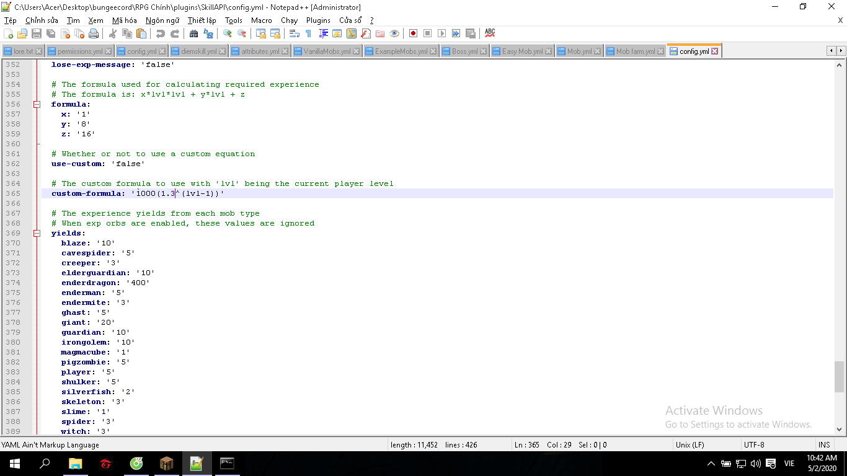Click the Print icon in toolbar

click(94, 33)
